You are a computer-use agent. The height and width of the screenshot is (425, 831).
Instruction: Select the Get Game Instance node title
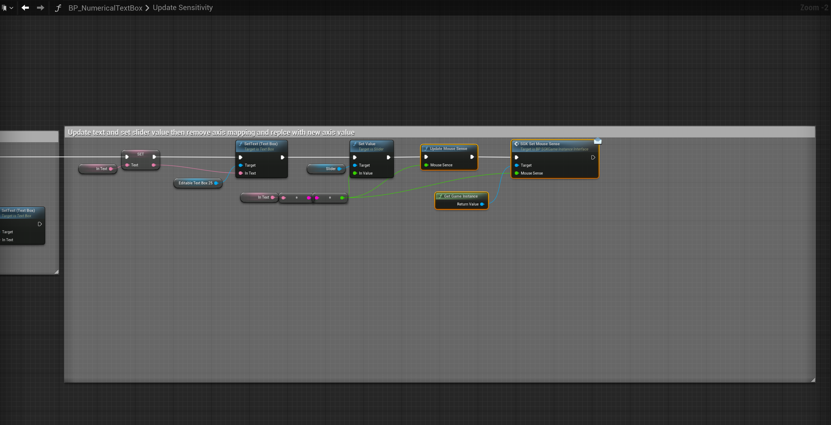(461, 196)
